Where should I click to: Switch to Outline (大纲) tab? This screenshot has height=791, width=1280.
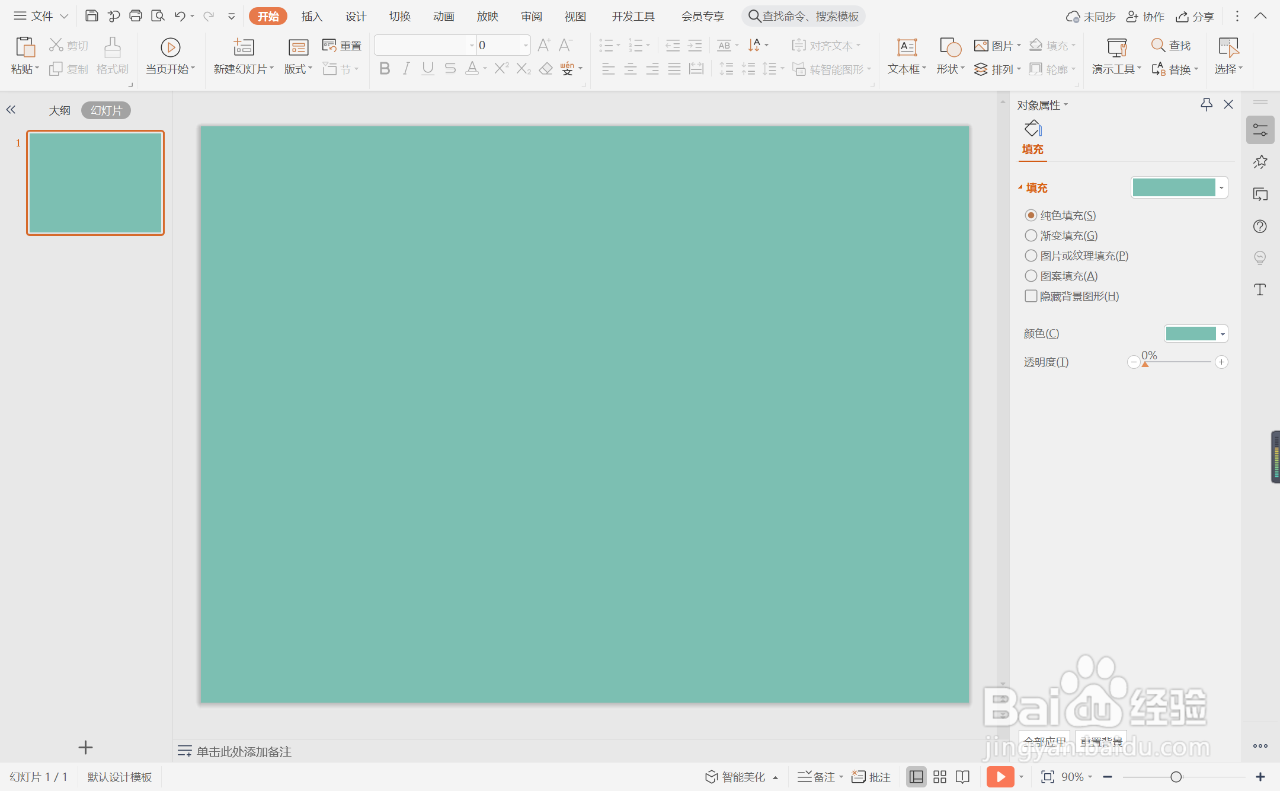coord(59,110)
